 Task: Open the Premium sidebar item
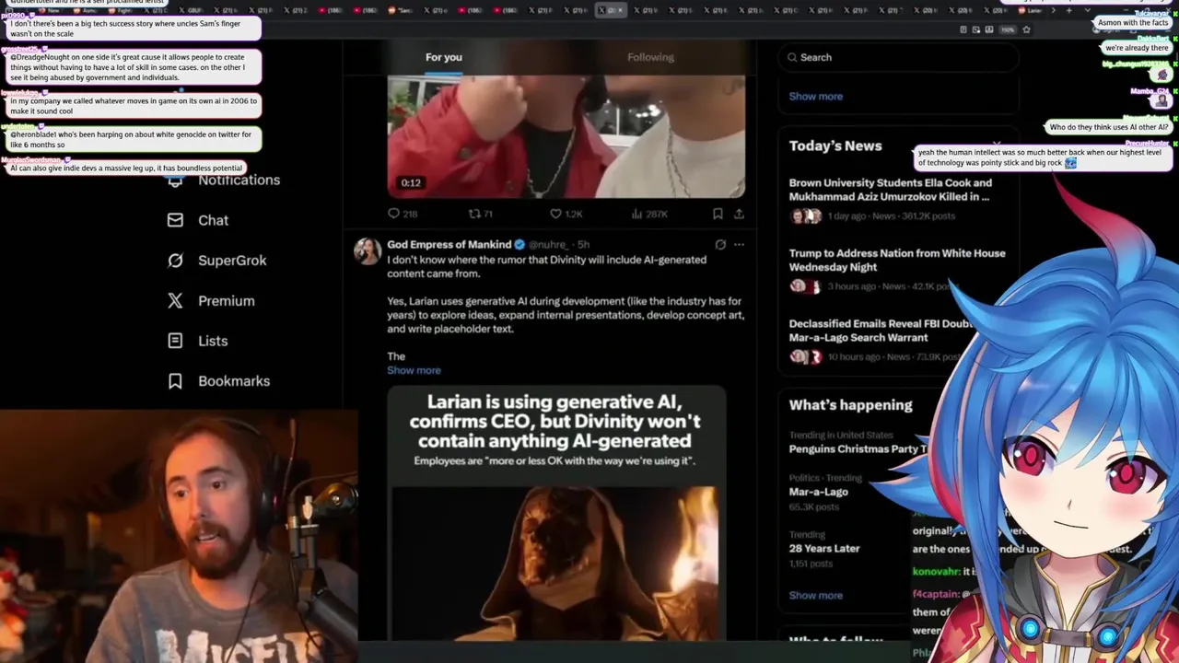point(211,301)
